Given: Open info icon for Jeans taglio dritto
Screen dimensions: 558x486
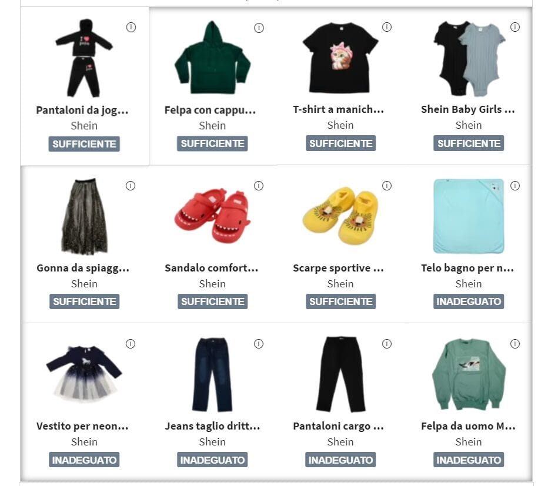Looking at the screenshot, I should pyautogui.click(x=259, y=344).
